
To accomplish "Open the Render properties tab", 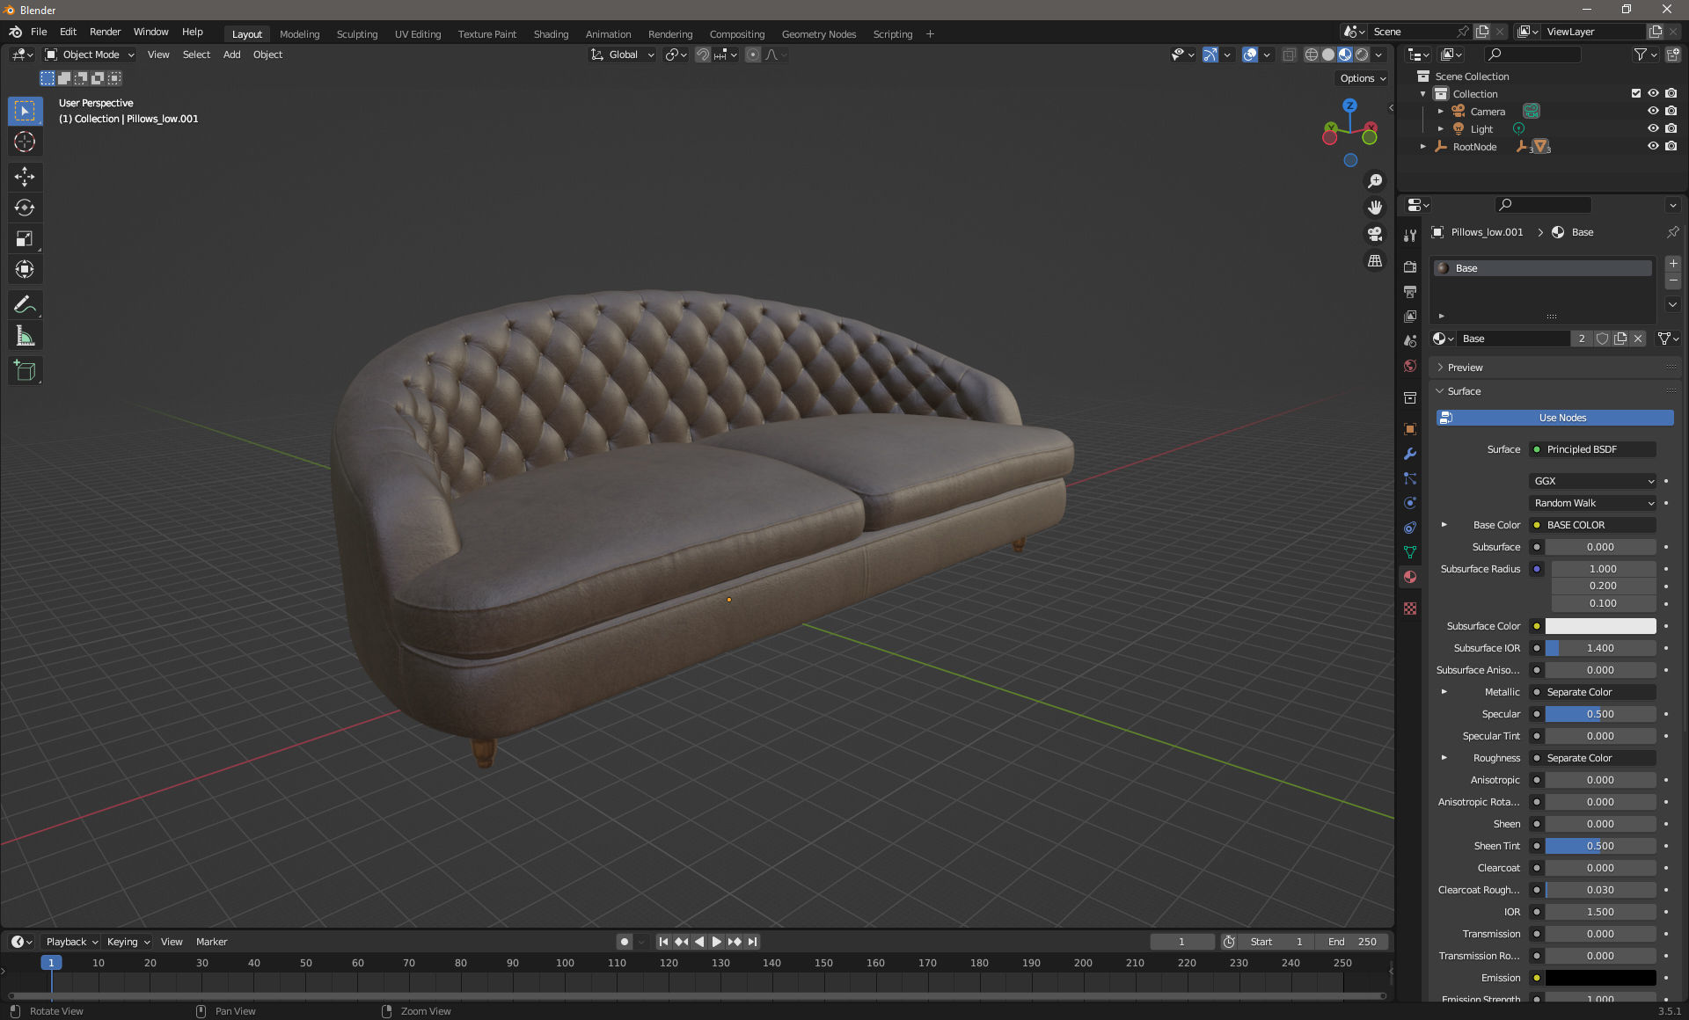I will 1410,266.
